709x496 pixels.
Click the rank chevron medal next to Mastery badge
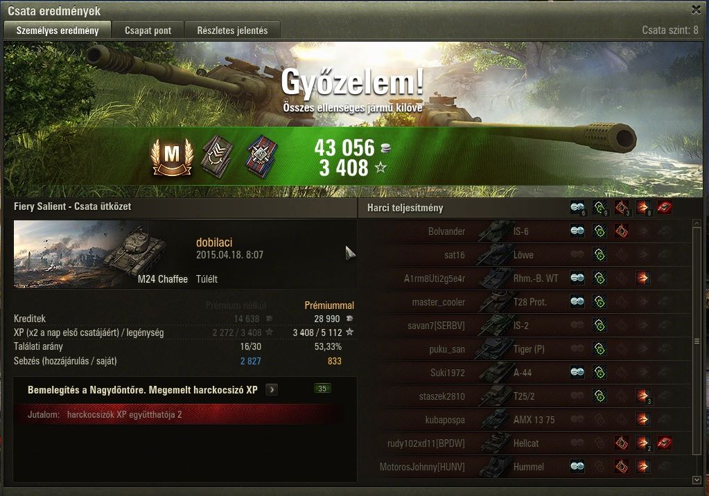click(x=217, y=157)
